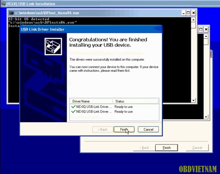
Task: Click the Driver Name column header
Action: pos(91,101)
